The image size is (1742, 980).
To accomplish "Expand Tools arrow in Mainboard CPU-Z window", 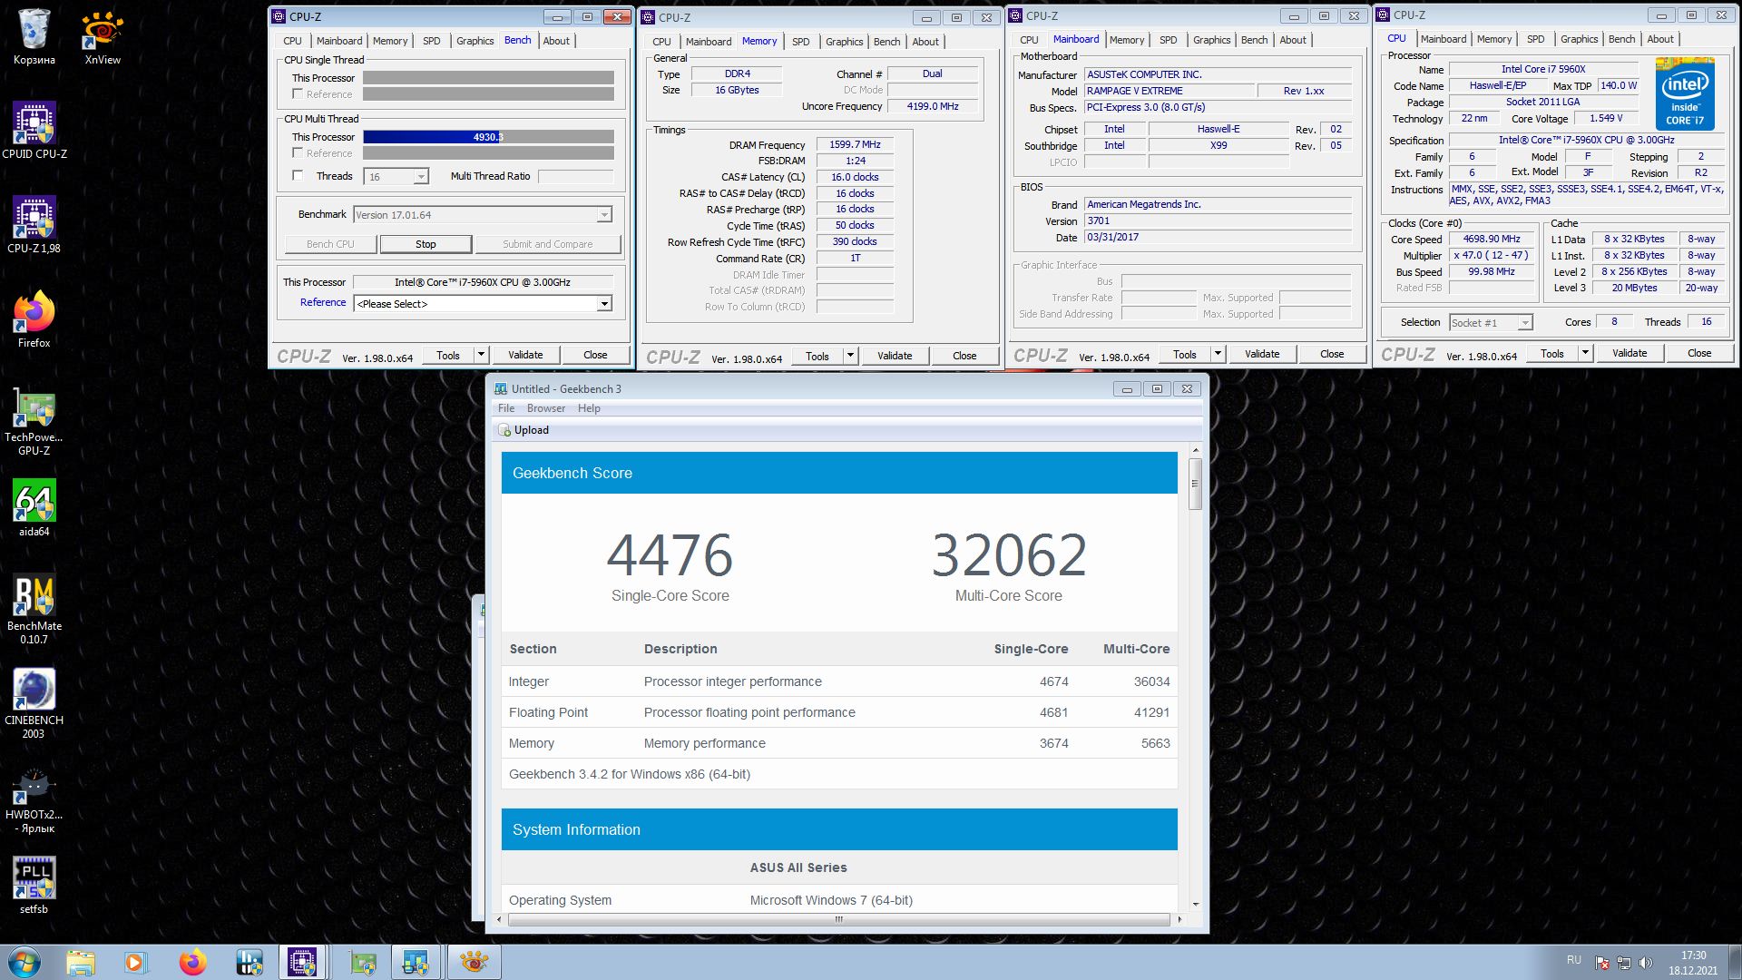I will pos(1218,354).
